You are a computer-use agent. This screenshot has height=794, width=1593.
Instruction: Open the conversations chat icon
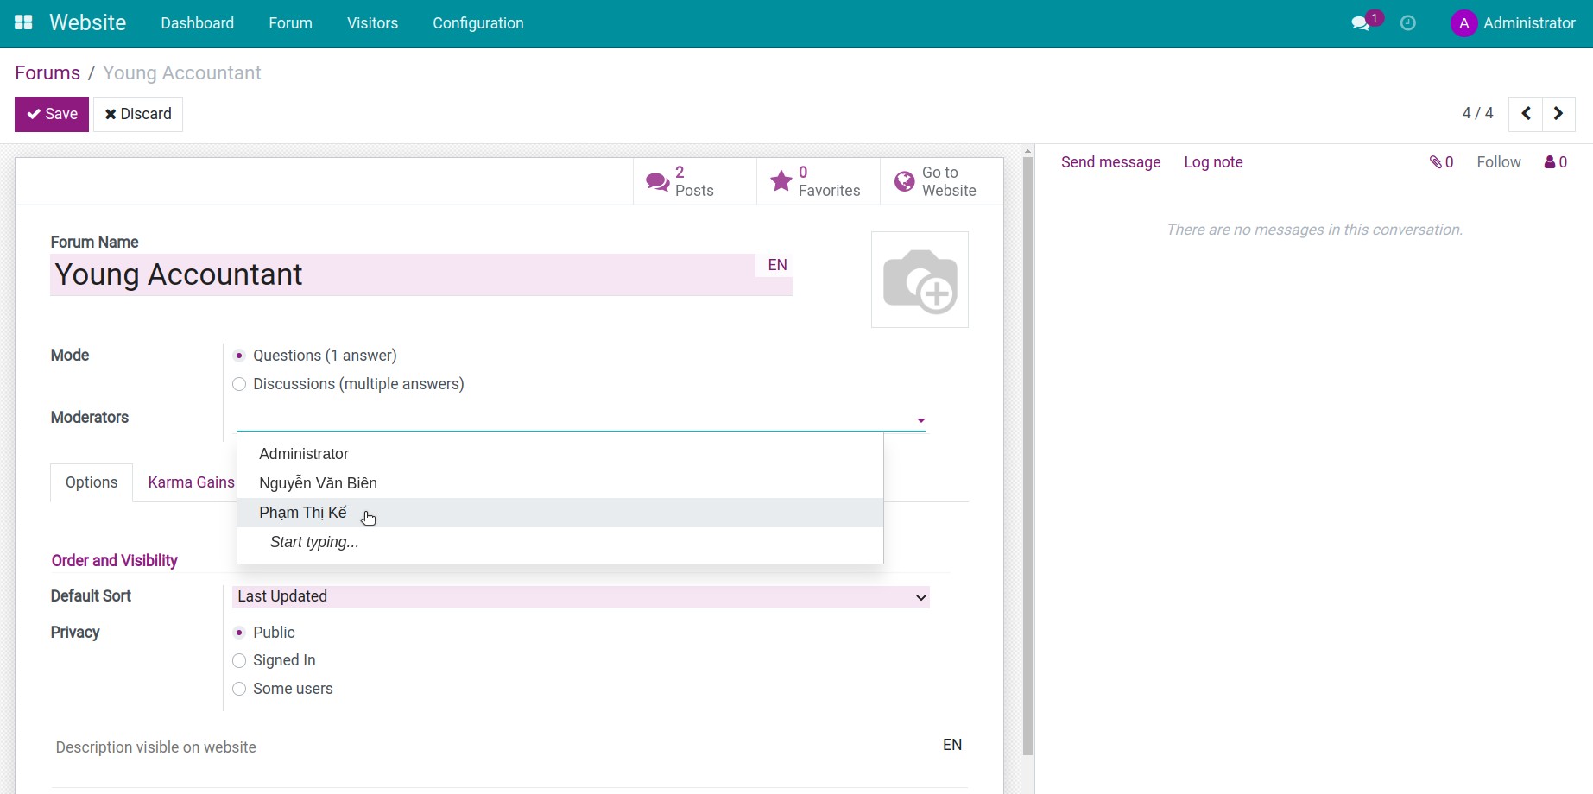1361,23
